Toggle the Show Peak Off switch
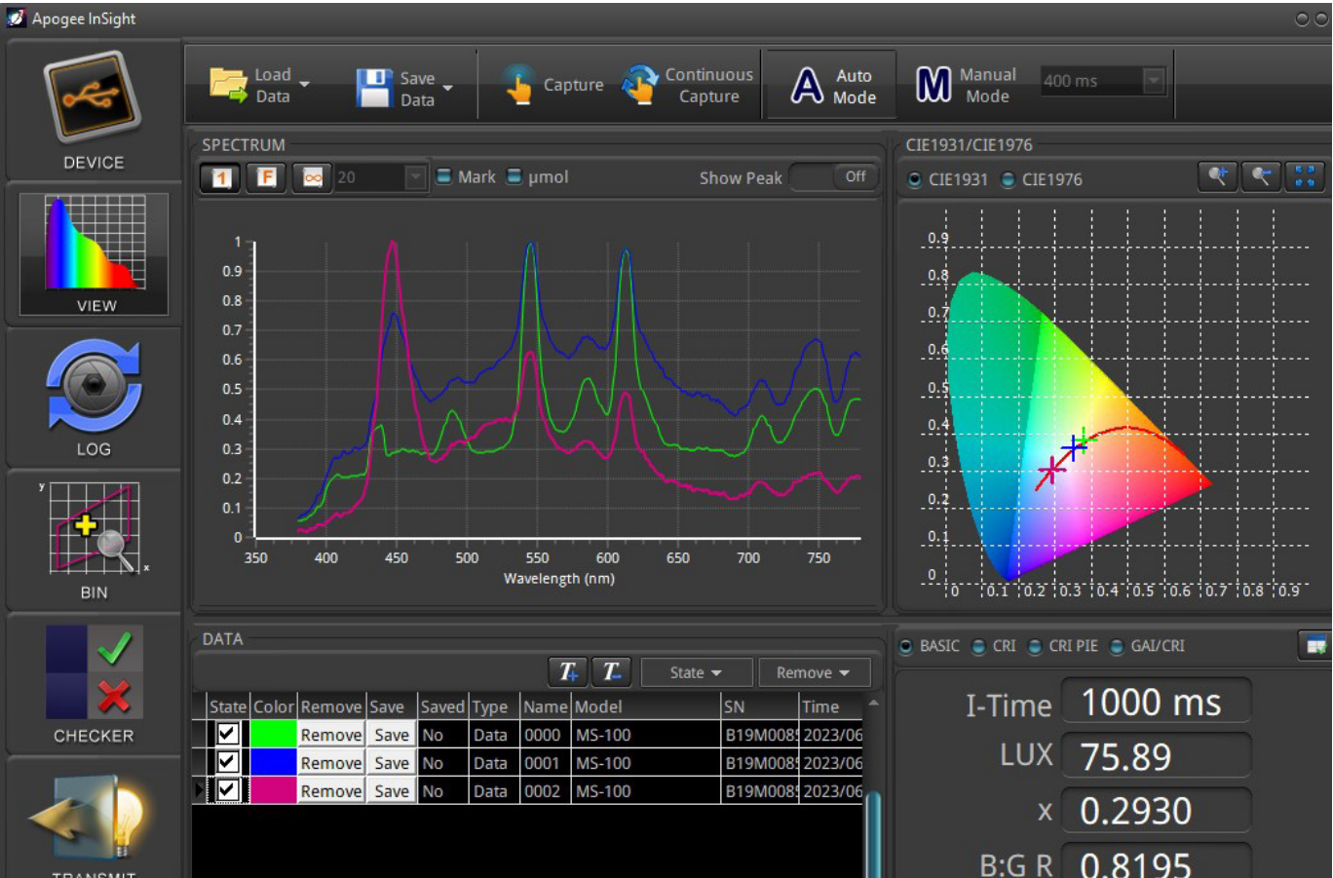The width and height of the screenshot is (1333, 878). click(x=833, y=176)
